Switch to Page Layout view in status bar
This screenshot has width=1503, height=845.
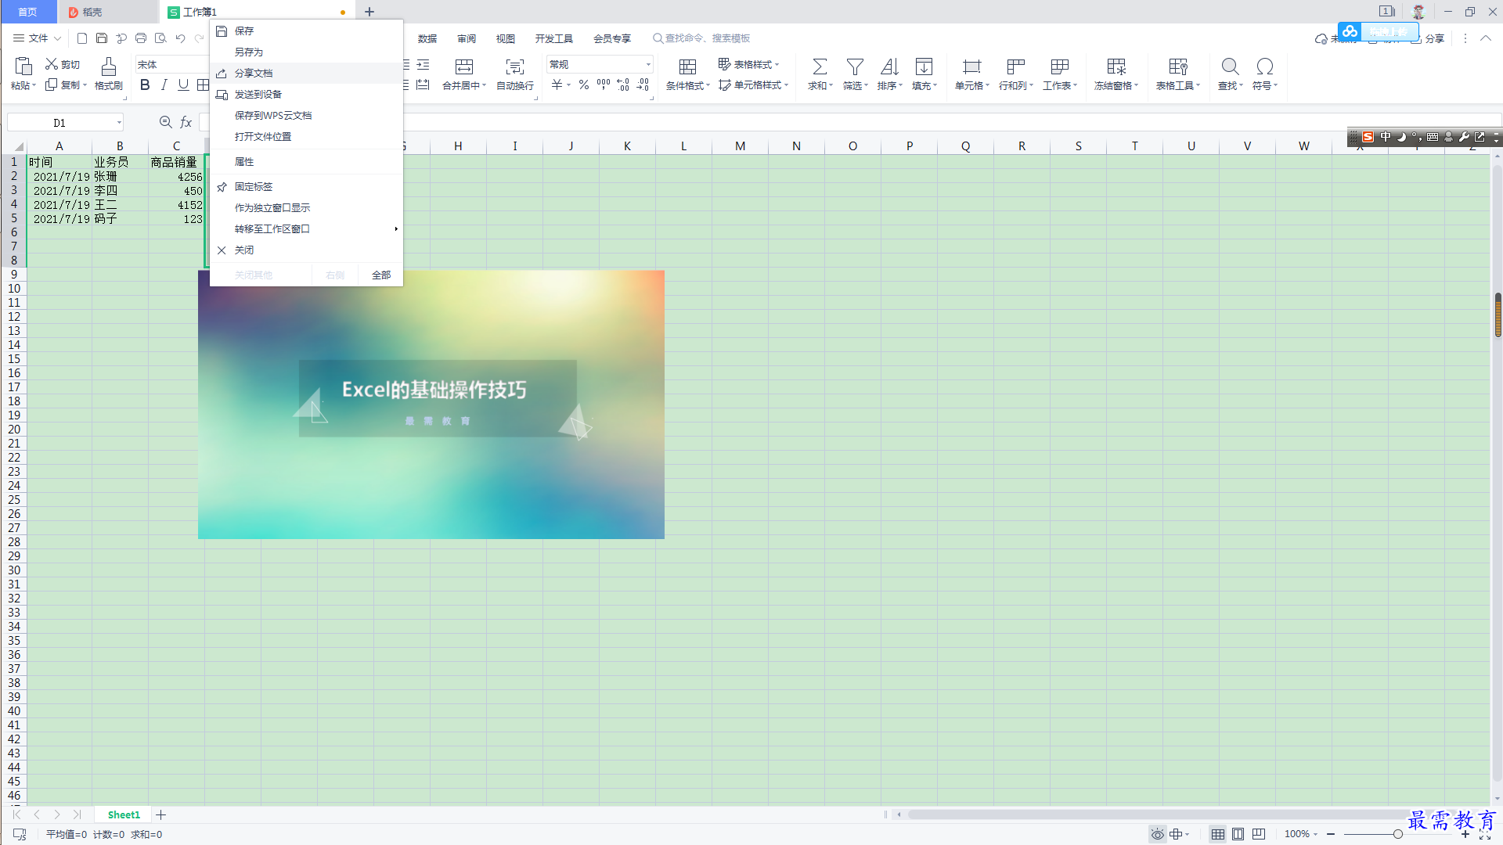coord(1238,834)
